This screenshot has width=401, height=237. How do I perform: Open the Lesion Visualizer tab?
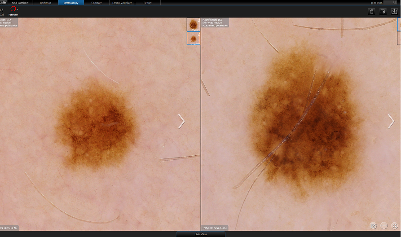(122, 3)
